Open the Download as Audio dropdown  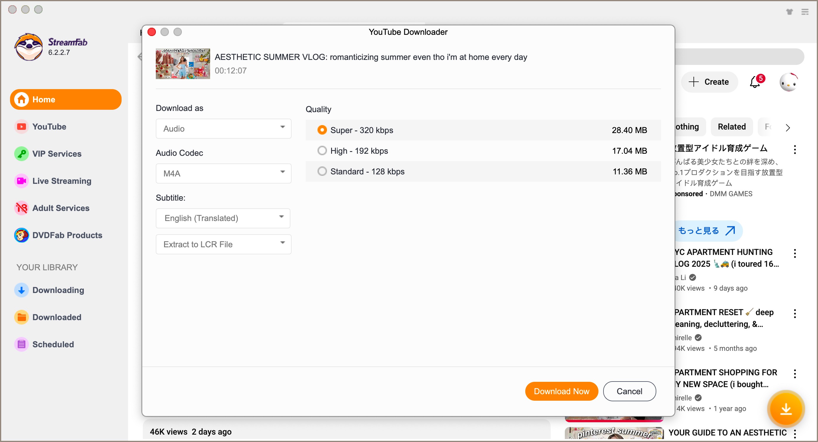224,129
